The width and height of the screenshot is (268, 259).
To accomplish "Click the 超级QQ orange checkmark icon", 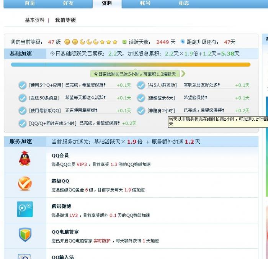I will coord(25,184).
